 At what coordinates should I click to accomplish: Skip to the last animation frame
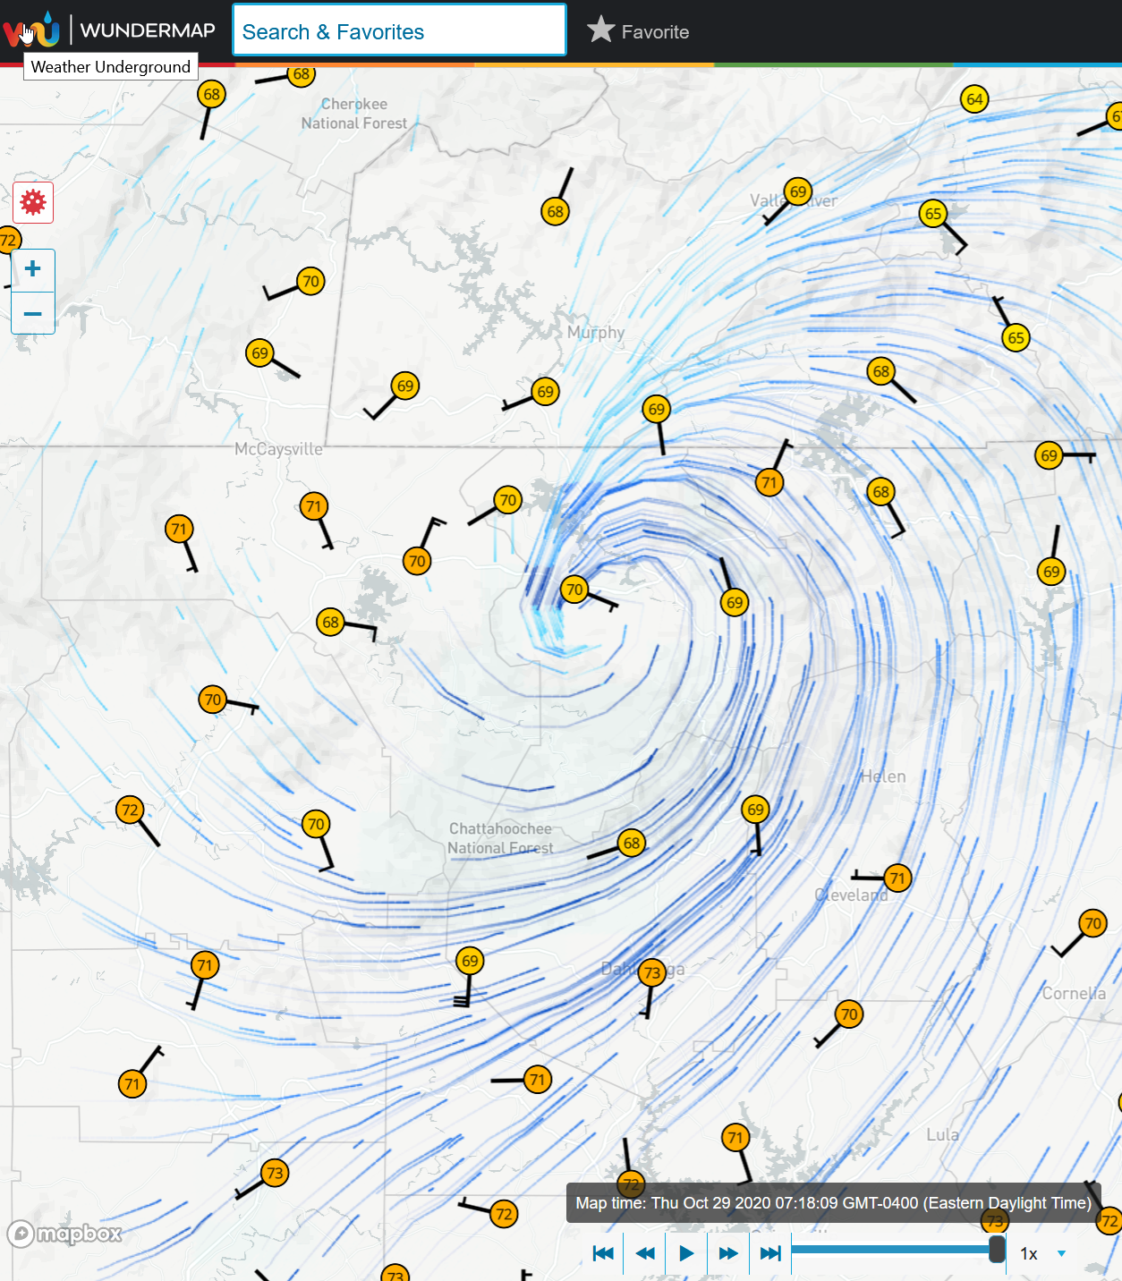770,1253
